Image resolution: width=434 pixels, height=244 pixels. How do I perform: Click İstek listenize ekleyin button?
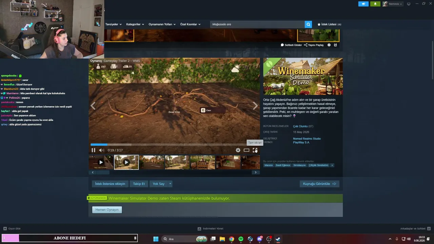tap(110, 184)
